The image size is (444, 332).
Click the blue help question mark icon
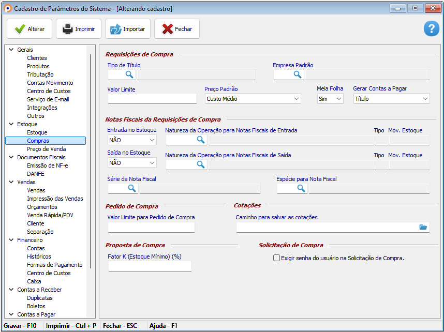(x=431, y=29)
